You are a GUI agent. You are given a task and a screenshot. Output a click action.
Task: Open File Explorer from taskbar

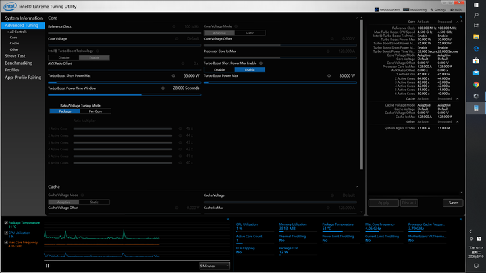(x=476, y=37)
